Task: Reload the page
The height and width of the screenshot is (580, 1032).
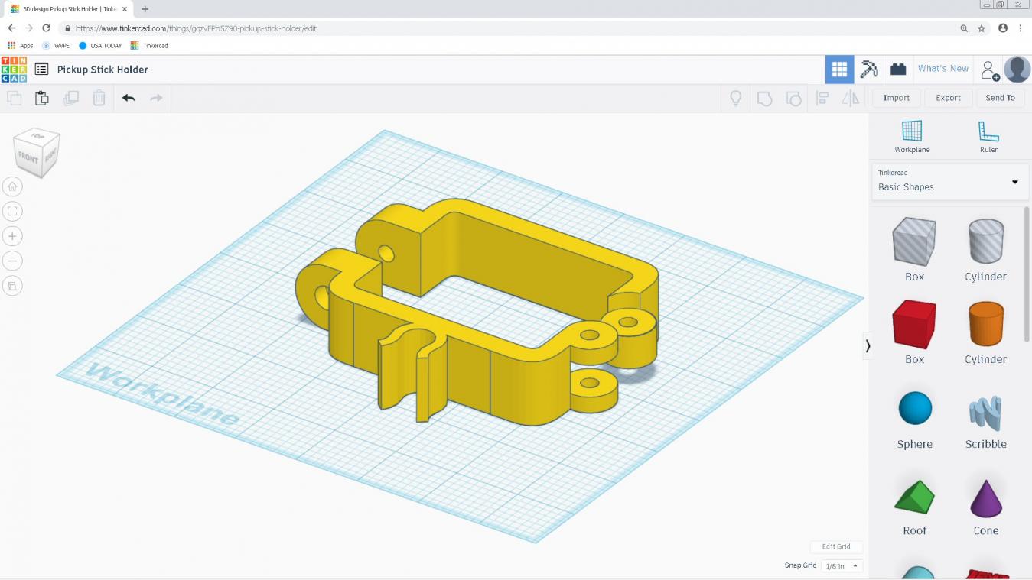Action: point(46,28)
